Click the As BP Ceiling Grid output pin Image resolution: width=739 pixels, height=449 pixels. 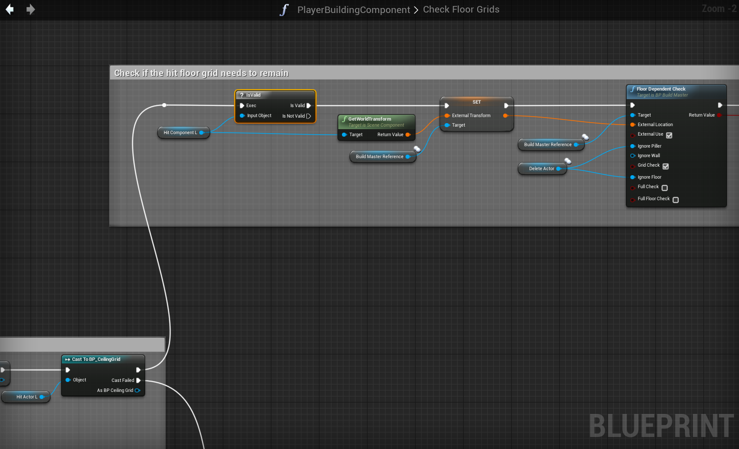[x=137, y=390]
